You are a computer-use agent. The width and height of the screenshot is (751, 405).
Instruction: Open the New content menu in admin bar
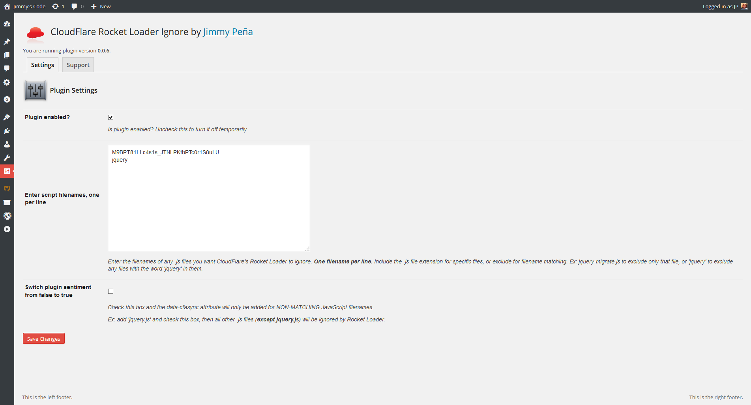(101, 6)
